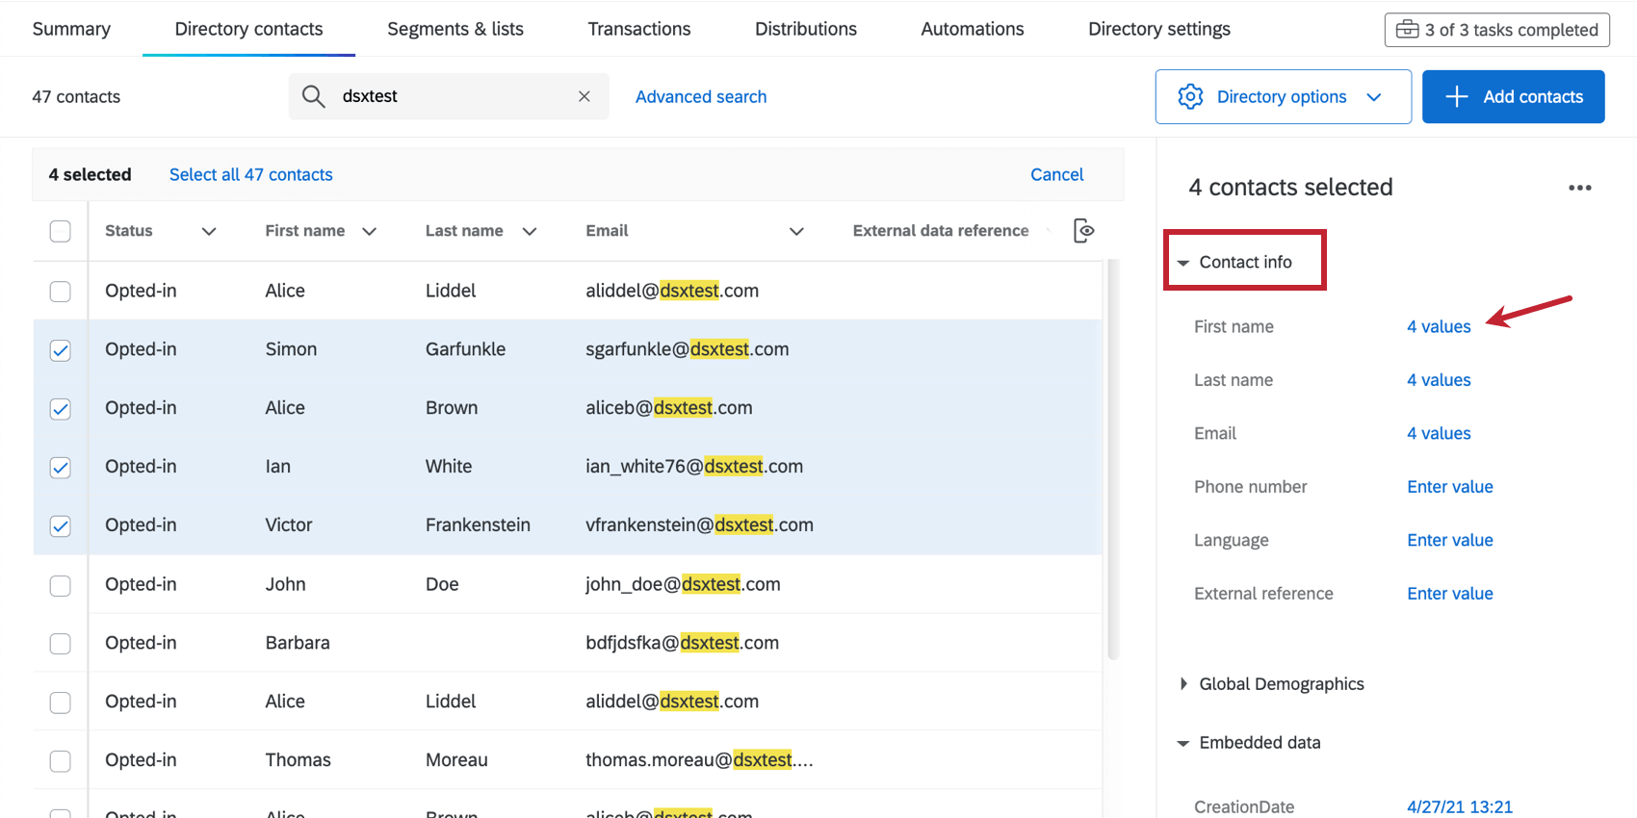Open the Distributions tab
Screen dimensions: 1637x818
pyautogui.click(x=806, y=29)
